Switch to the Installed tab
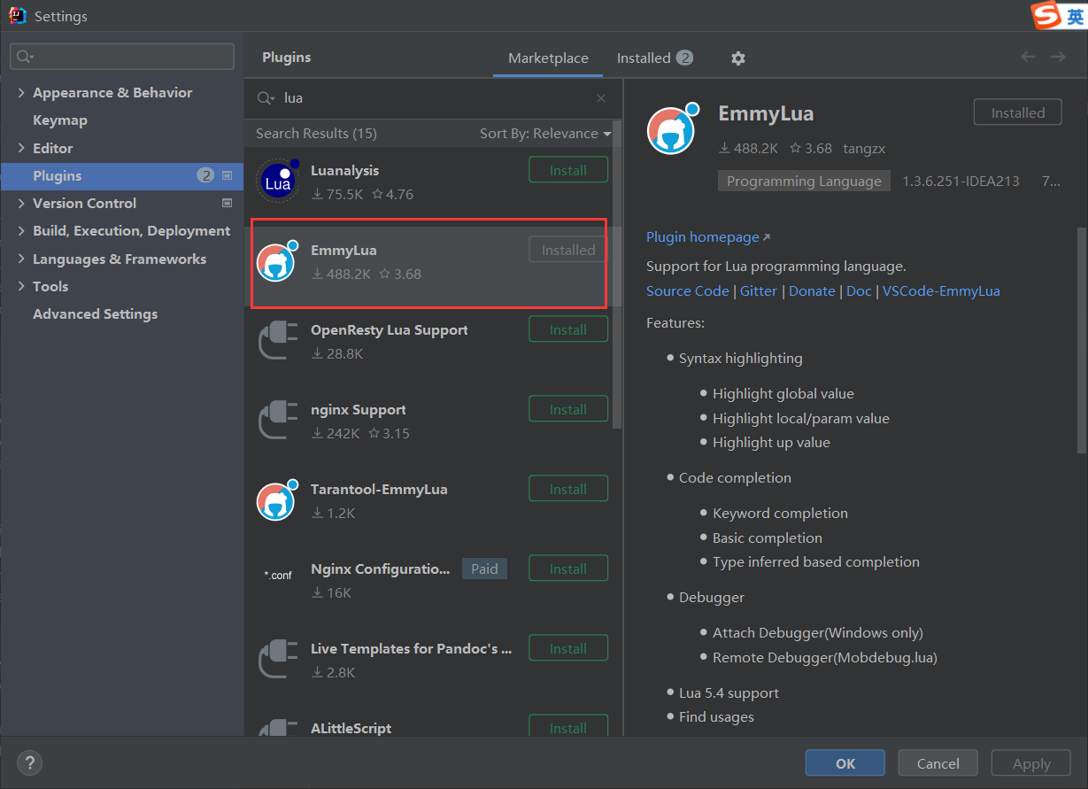Image resolution: width=1088 pixels, height=789 pixels. click(654, 58)
